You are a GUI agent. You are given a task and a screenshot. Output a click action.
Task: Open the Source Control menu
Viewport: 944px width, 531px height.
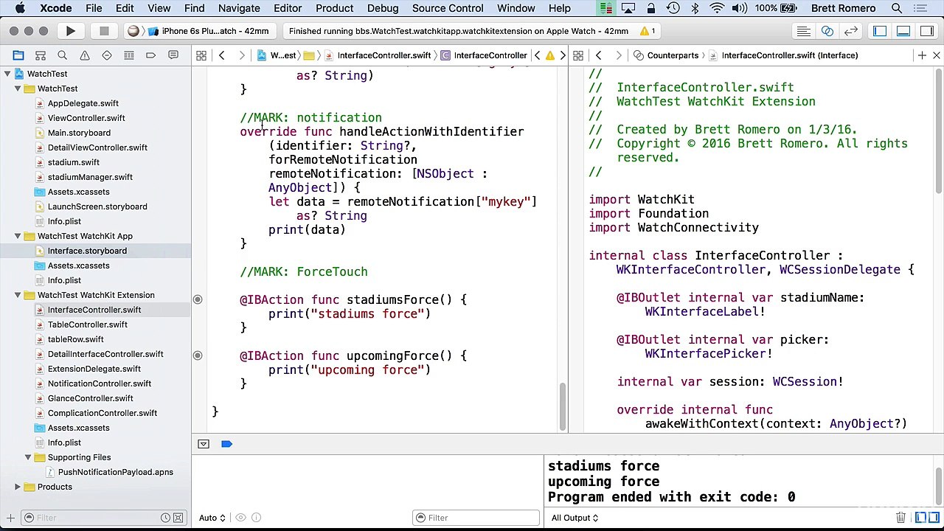[448, 8]
